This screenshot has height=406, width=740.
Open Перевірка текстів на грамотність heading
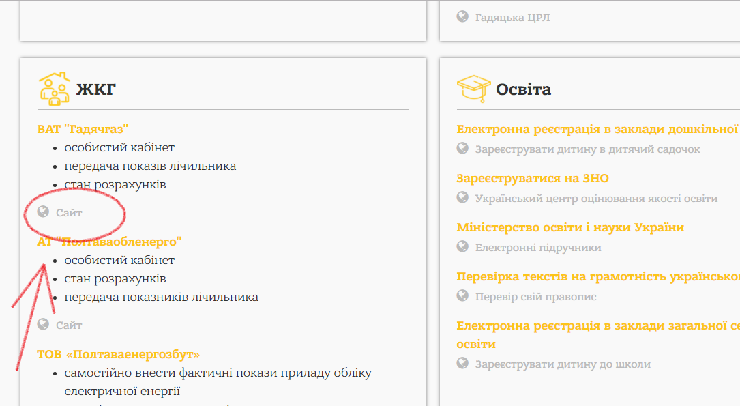(598, 276)
